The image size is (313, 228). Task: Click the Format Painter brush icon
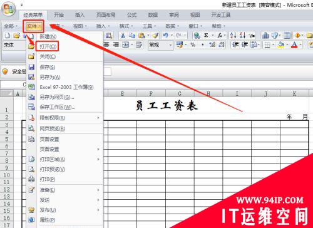point(155,36)
